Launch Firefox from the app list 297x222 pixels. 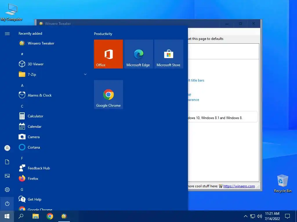[x=53, y=178]
